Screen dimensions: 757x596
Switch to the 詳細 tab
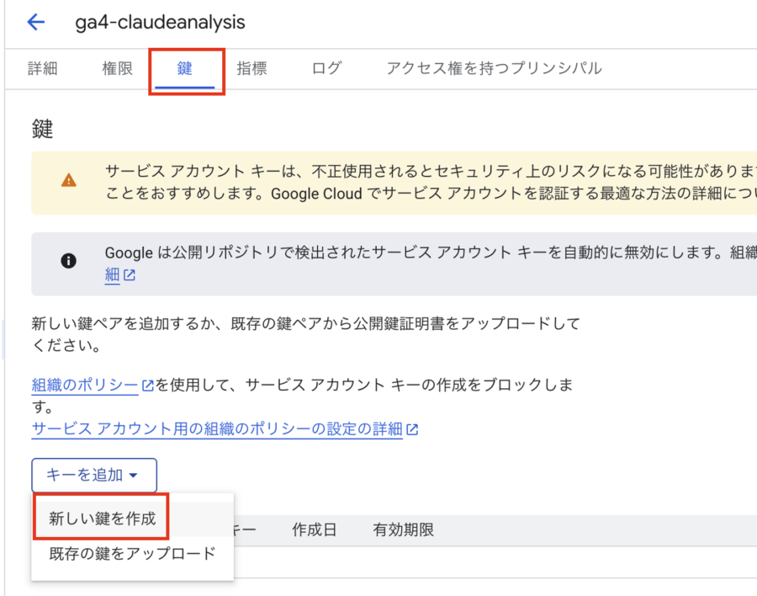pos(43,69)
